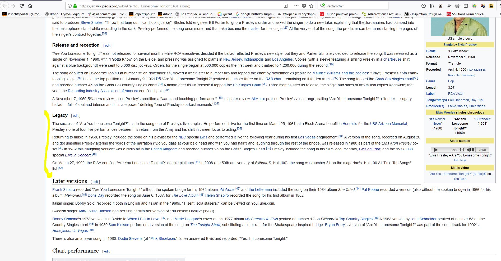Image resolution: width=501 pixels, height=261 pixels.
Task: Click the Rechercher search field
Action: pyautogui.click(x=354, y=6)
